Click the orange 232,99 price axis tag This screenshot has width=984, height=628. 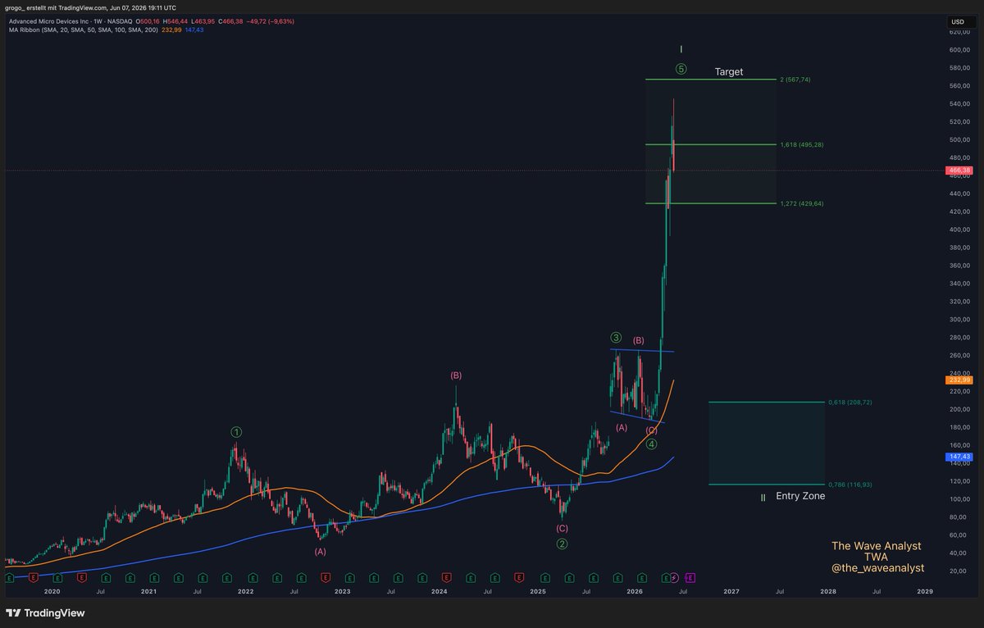click(x=959, y=380)
